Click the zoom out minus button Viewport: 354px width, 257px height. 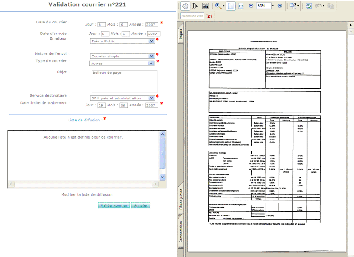click(x=251, y=6)
